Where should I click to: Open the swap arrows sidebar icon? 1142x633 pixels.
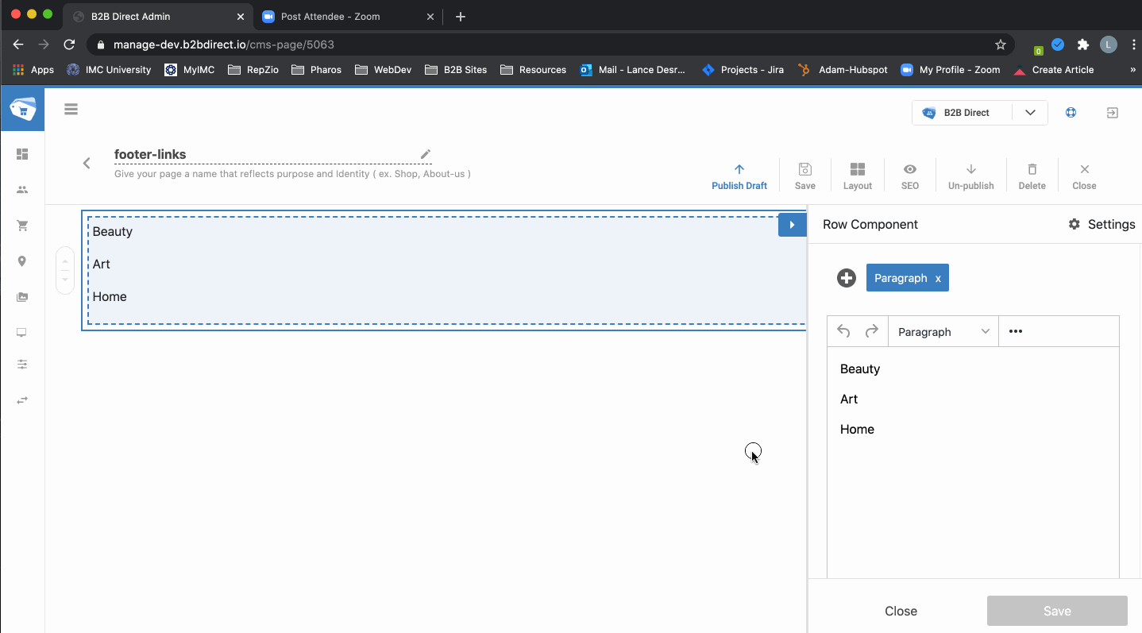(x=22, y=400)
